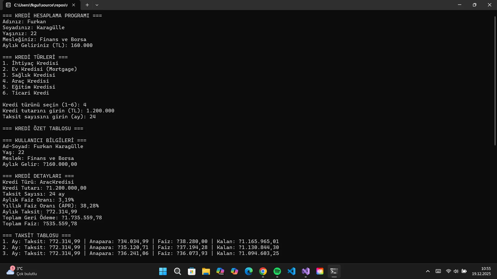The height and width of the screenshot is (279, 497).
Task: Expand the terminal profiles dropdown chevron
Action: pyautogui.click(x=97, y=5)
